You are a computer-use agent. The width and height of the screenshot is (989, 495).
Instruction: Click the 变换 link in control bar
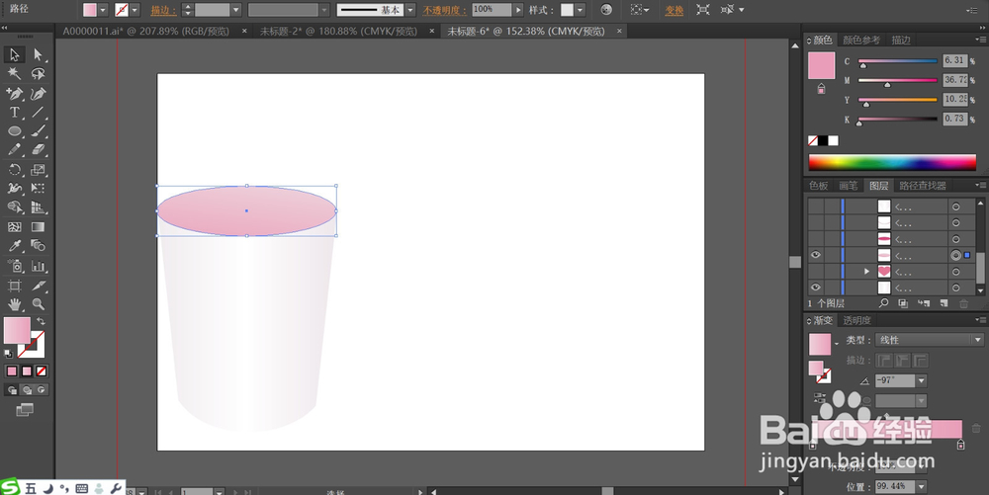[674, 10]
